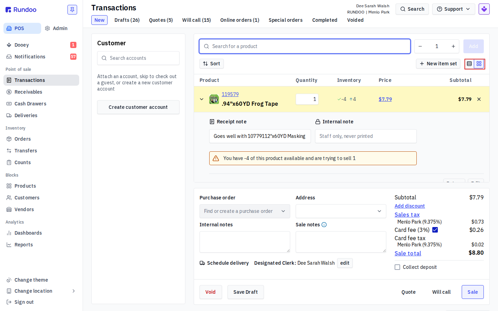Image resolution: width=498 pixels, height=311 pixels.
Task: Switch to list view layout icon
Action: pos(469,64)
